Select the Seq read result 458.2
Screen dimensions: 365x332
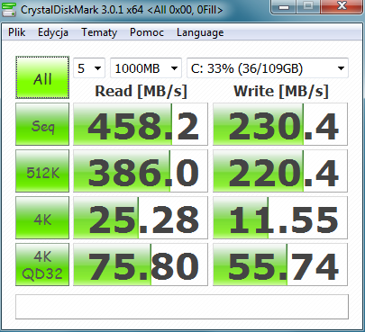coord(141,124)
